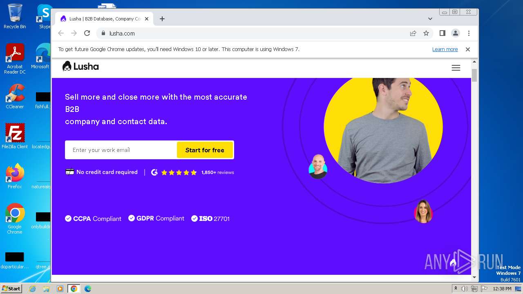
Task: Click the ISO 27701 badge
Action: (x=210, y=218)
